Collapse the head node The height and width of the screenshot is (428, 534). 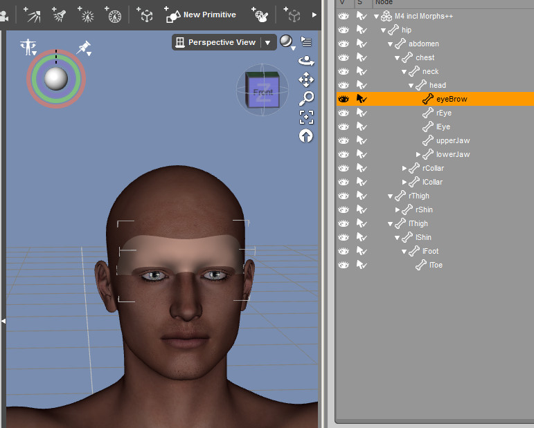click(411, 85)
